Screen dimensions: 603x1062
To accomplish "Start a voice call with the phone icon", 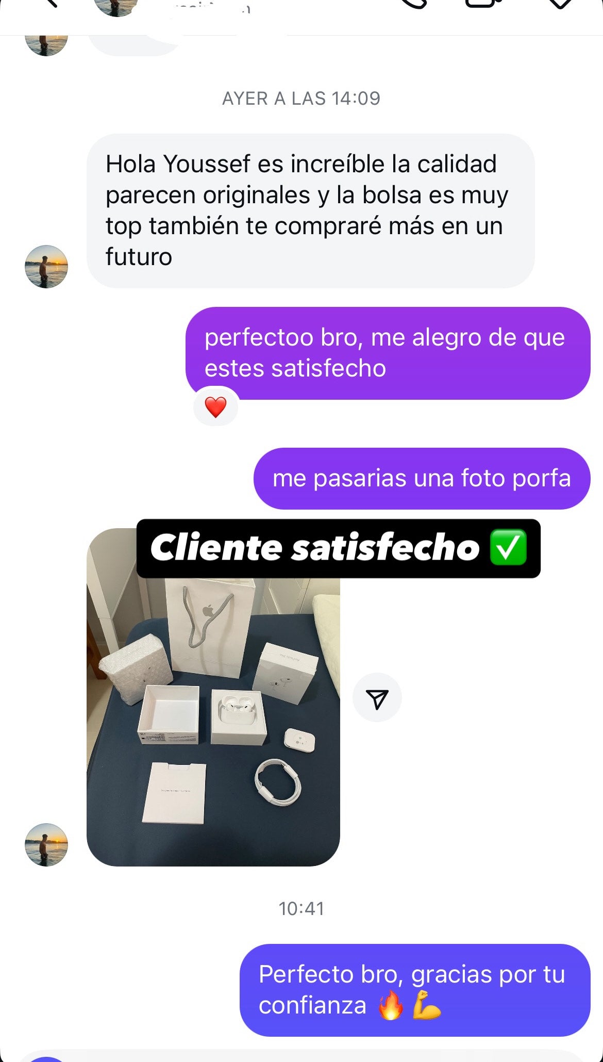I will click(414, 4).
